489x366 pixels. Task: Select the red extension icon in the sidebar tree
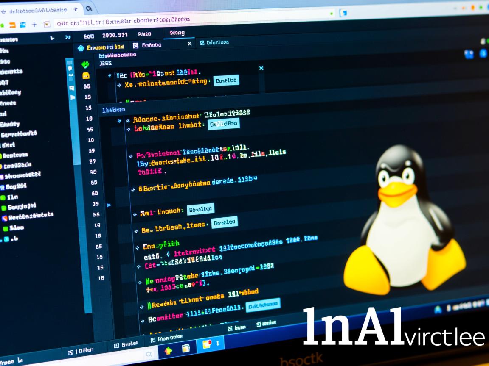click(5, 218)
